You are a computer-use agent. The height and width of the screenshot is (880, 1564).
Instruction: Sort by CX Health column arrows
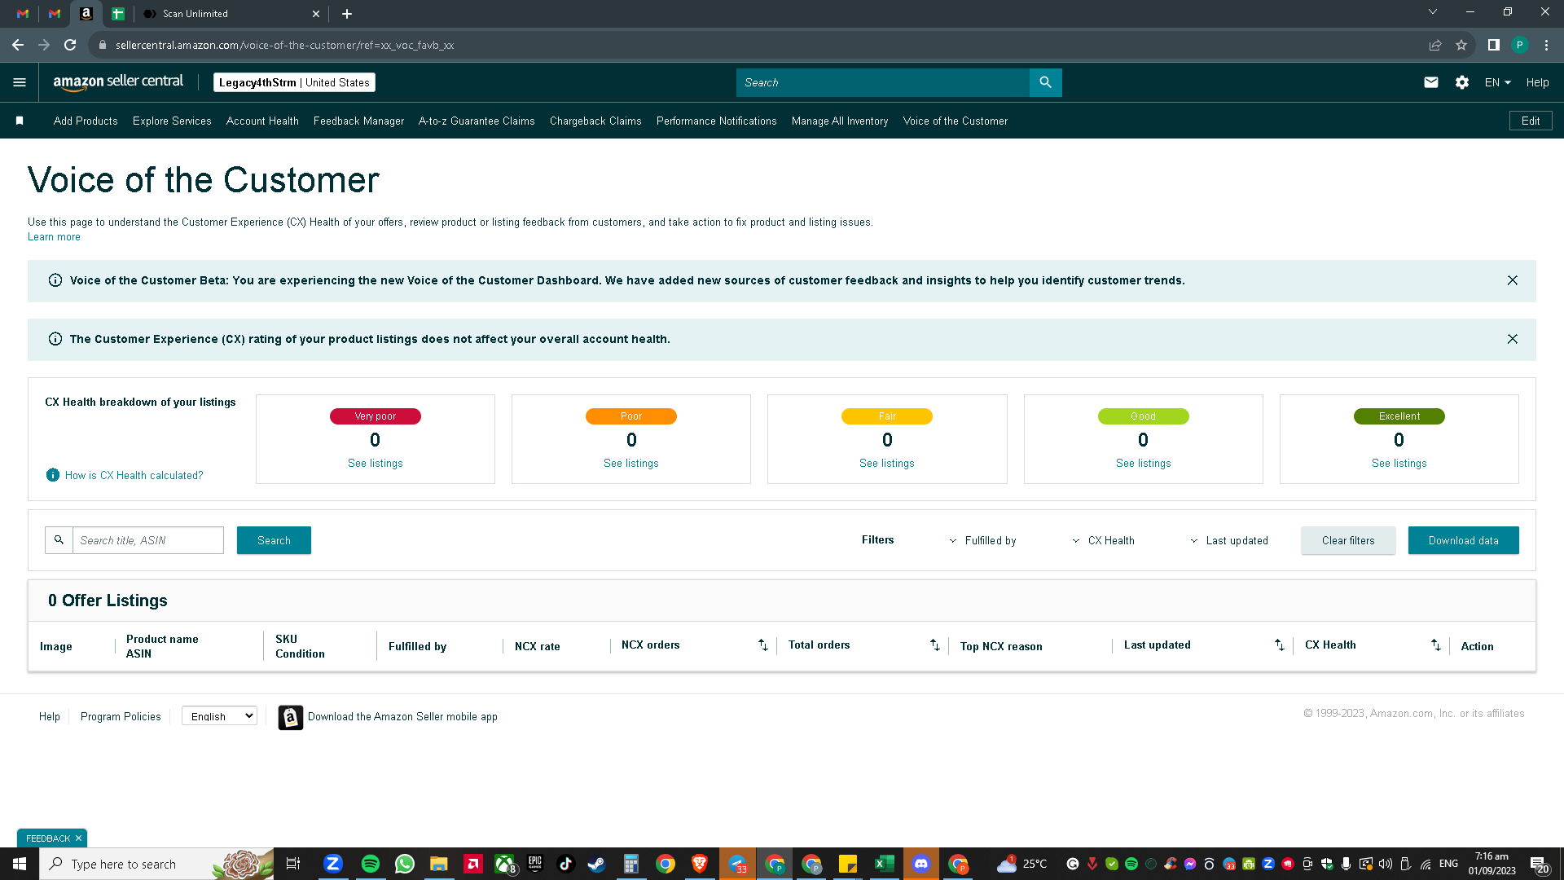point(1436,645)
